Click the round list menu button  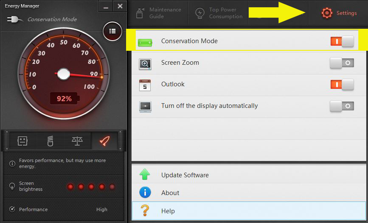click(112, 31)
